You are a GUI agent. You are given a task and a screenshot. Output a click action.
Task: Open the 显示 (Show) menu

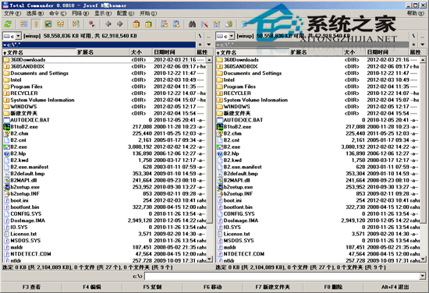103,13
